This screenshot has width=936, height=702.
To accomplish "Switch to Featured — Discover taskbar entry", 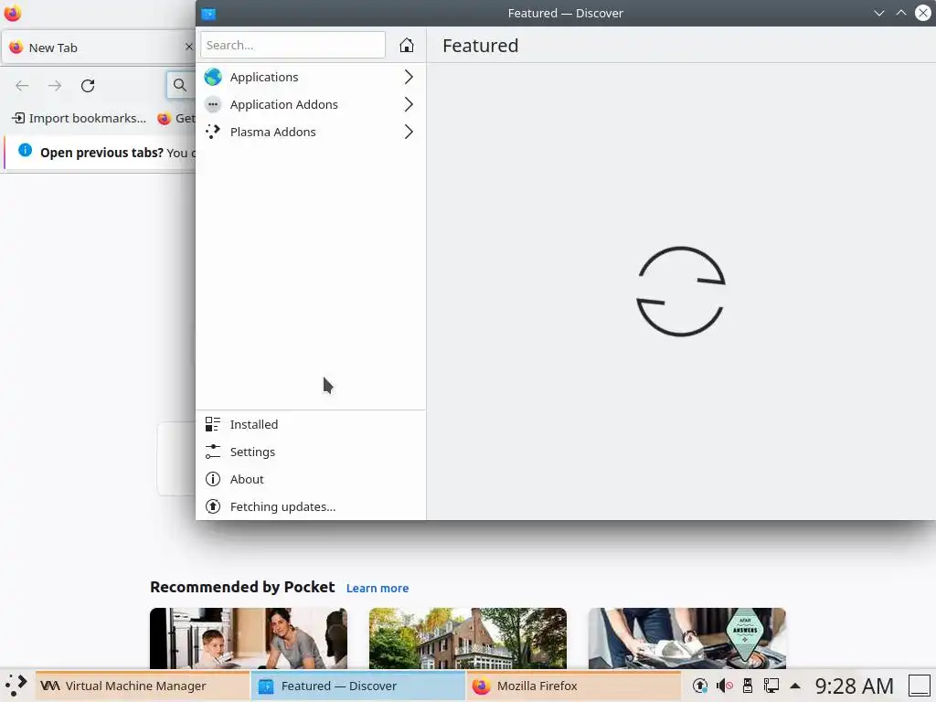I will [x=357, y=686].
